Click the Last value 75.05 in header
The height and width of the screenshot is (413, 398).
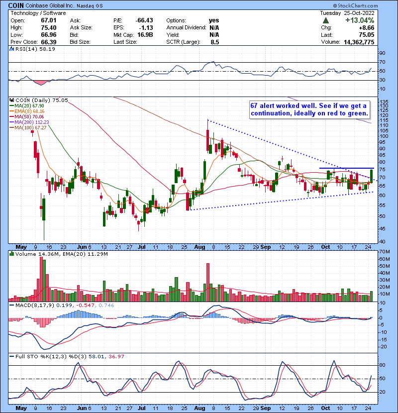click(366, 35)
